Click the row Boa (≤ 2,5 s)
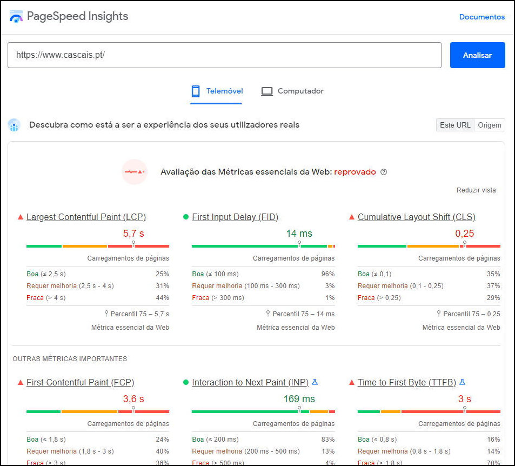The image size is (515, 466). [98, 274]
